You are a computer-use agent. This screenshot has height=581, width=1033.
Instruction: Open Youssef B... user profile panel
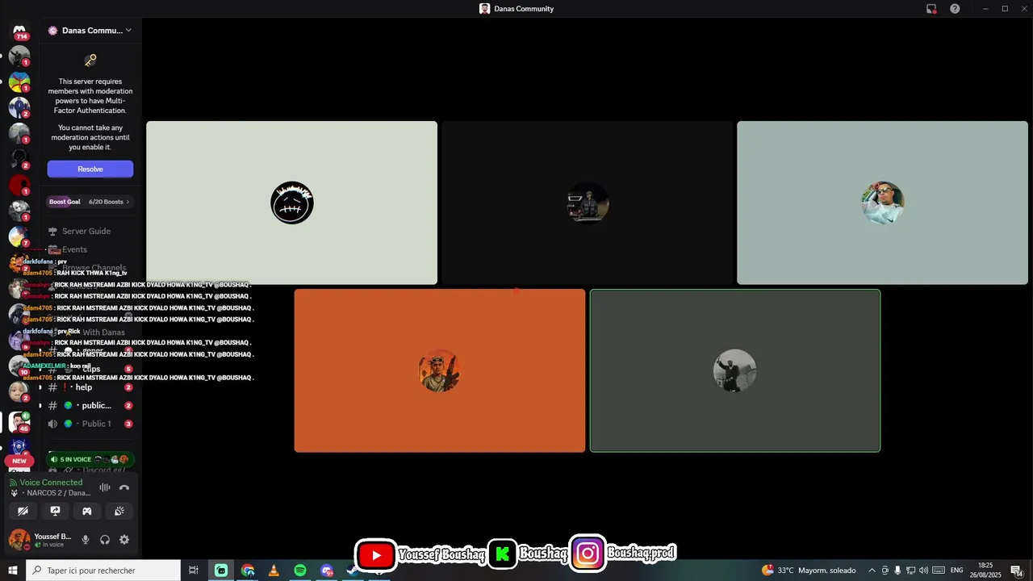coord(40,540)
